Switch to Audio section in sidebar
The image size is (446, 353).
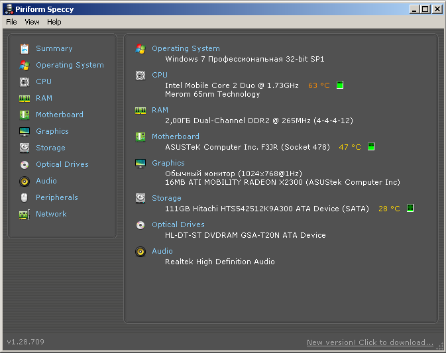point(46,181)
